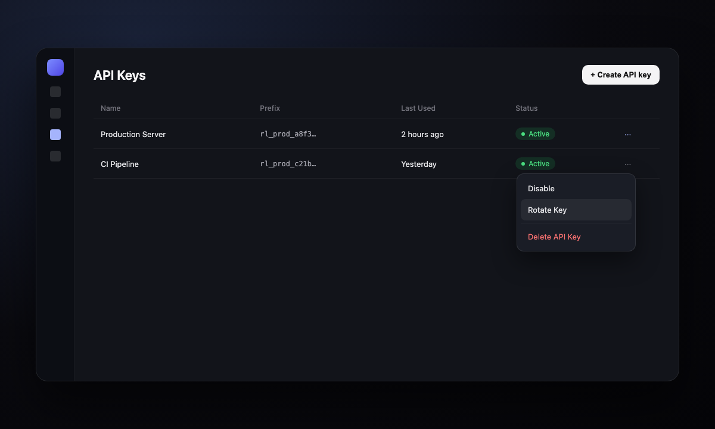Click the purple app logo in sidebar
Image resolution: width=715 pixels, height=429 pixels.
[x=55, y=67]
